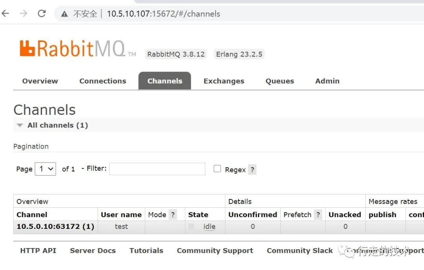Click the Erlang 23.2.5 version badge
424x270 pixels.
pos(239,54)
